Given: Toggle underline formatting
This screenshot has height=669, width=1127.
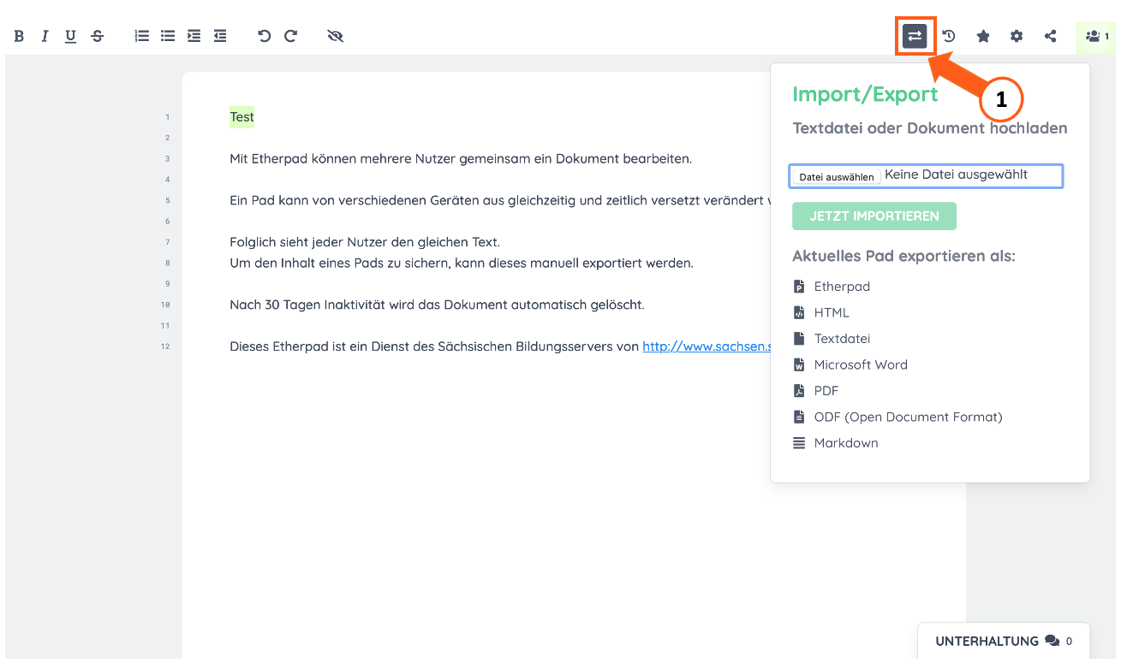Looking at the screenshot, I should 70,36.
